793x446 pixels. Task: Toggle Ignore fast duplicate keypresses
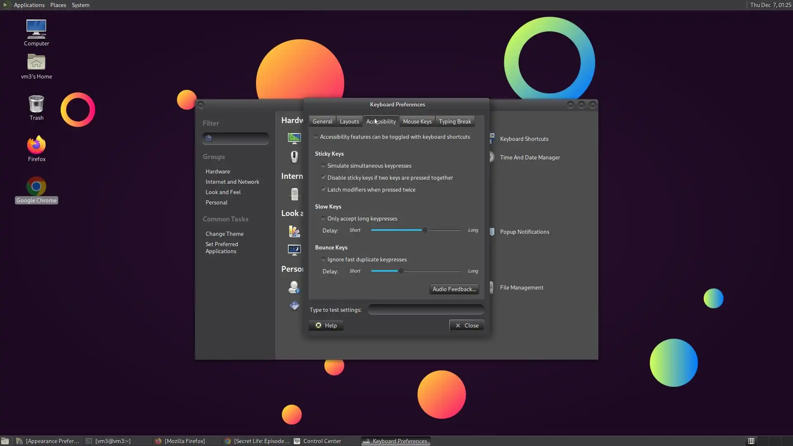coord(323,259)
